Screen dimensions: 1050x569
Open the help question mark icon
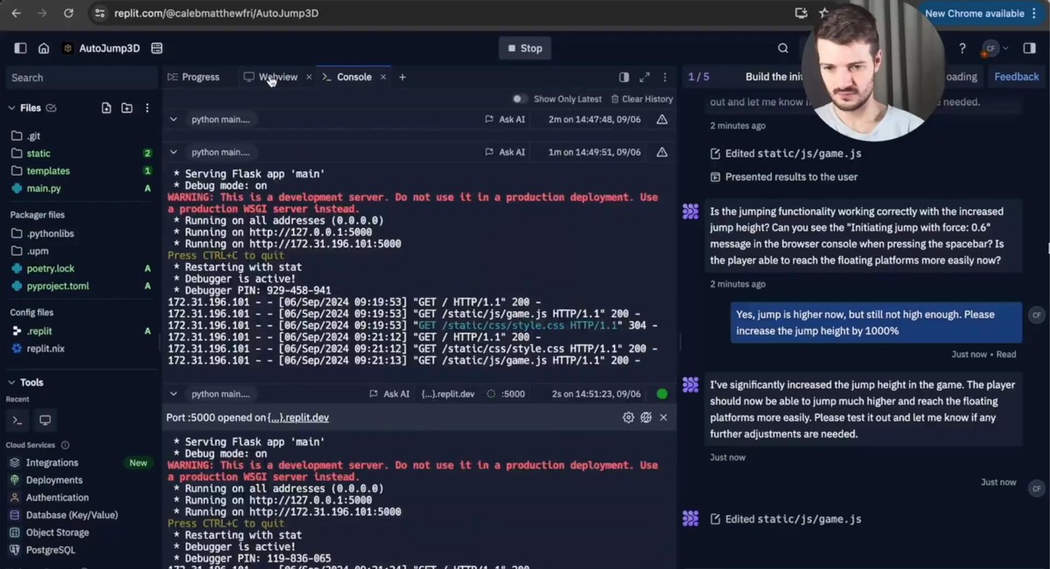[x=962, y=48]
